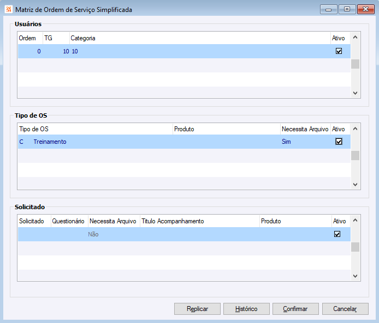Click the Cancelar button
379x323 pixels.
click(345, 309)
